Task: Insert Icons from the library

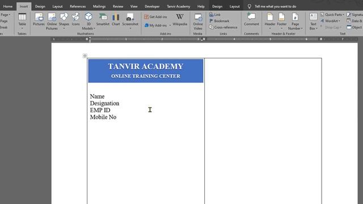Action: pyautogui.click(x=75, y=20)
